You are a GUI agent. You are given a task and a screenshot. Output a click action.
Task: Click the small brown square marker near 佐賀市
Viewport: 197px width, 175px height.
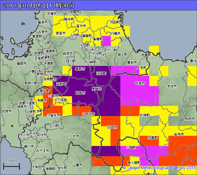(x=12, y=126)
